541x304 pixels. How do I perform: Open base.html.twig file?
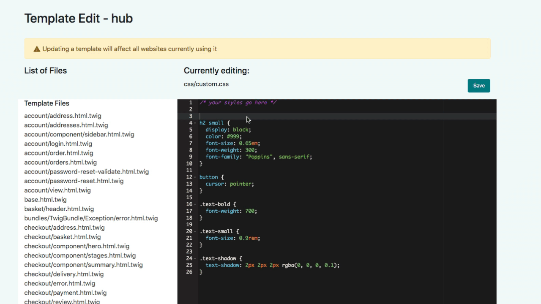click(x=45, y=199)
